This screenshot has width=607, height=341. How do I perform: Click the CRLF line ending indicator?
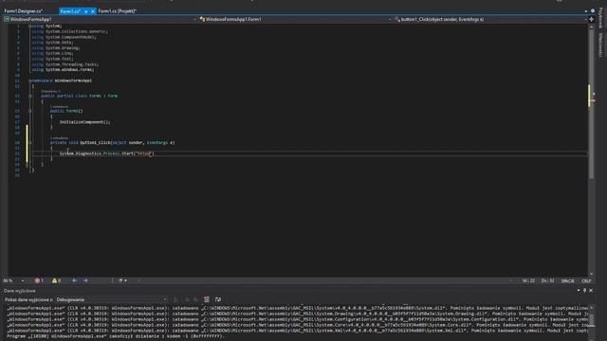586,281
